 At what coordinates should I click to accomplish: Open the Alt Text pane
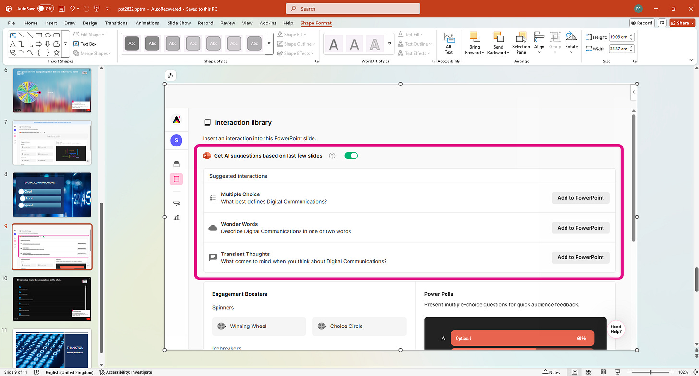click(x=449, y=44)
